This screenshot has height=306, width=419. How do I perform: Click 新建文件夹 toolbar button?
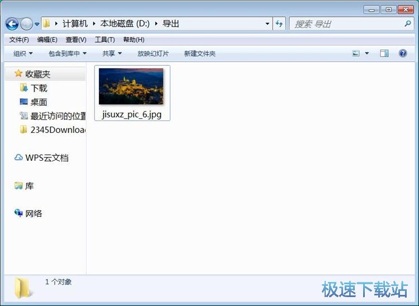(200, 54)
